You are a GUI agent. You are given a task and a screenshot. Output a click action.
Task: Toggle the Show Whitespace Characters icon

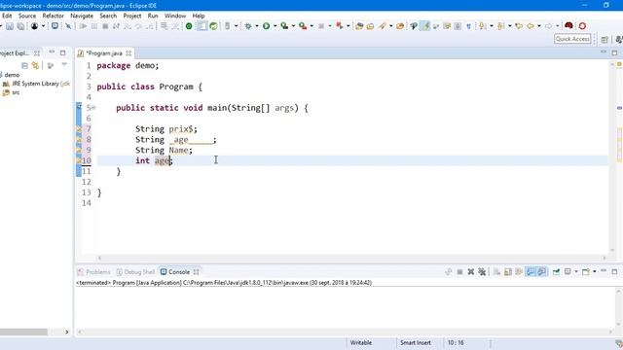469,26
